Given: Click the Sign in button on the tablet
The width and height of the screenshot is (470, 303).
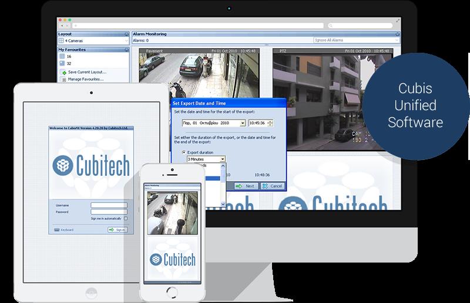Looking at the screenshot, I should pyautogui.click(x=117, y=230).
